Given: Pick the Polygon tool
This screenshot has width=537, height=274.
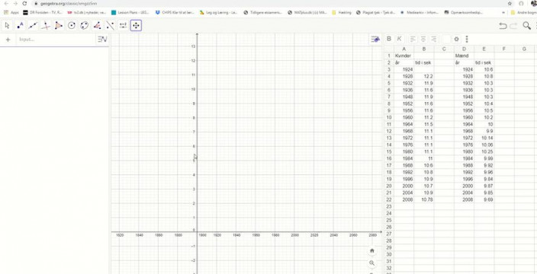Looking at the screenshot, I should pyautogui.click(x=59, y=26).
